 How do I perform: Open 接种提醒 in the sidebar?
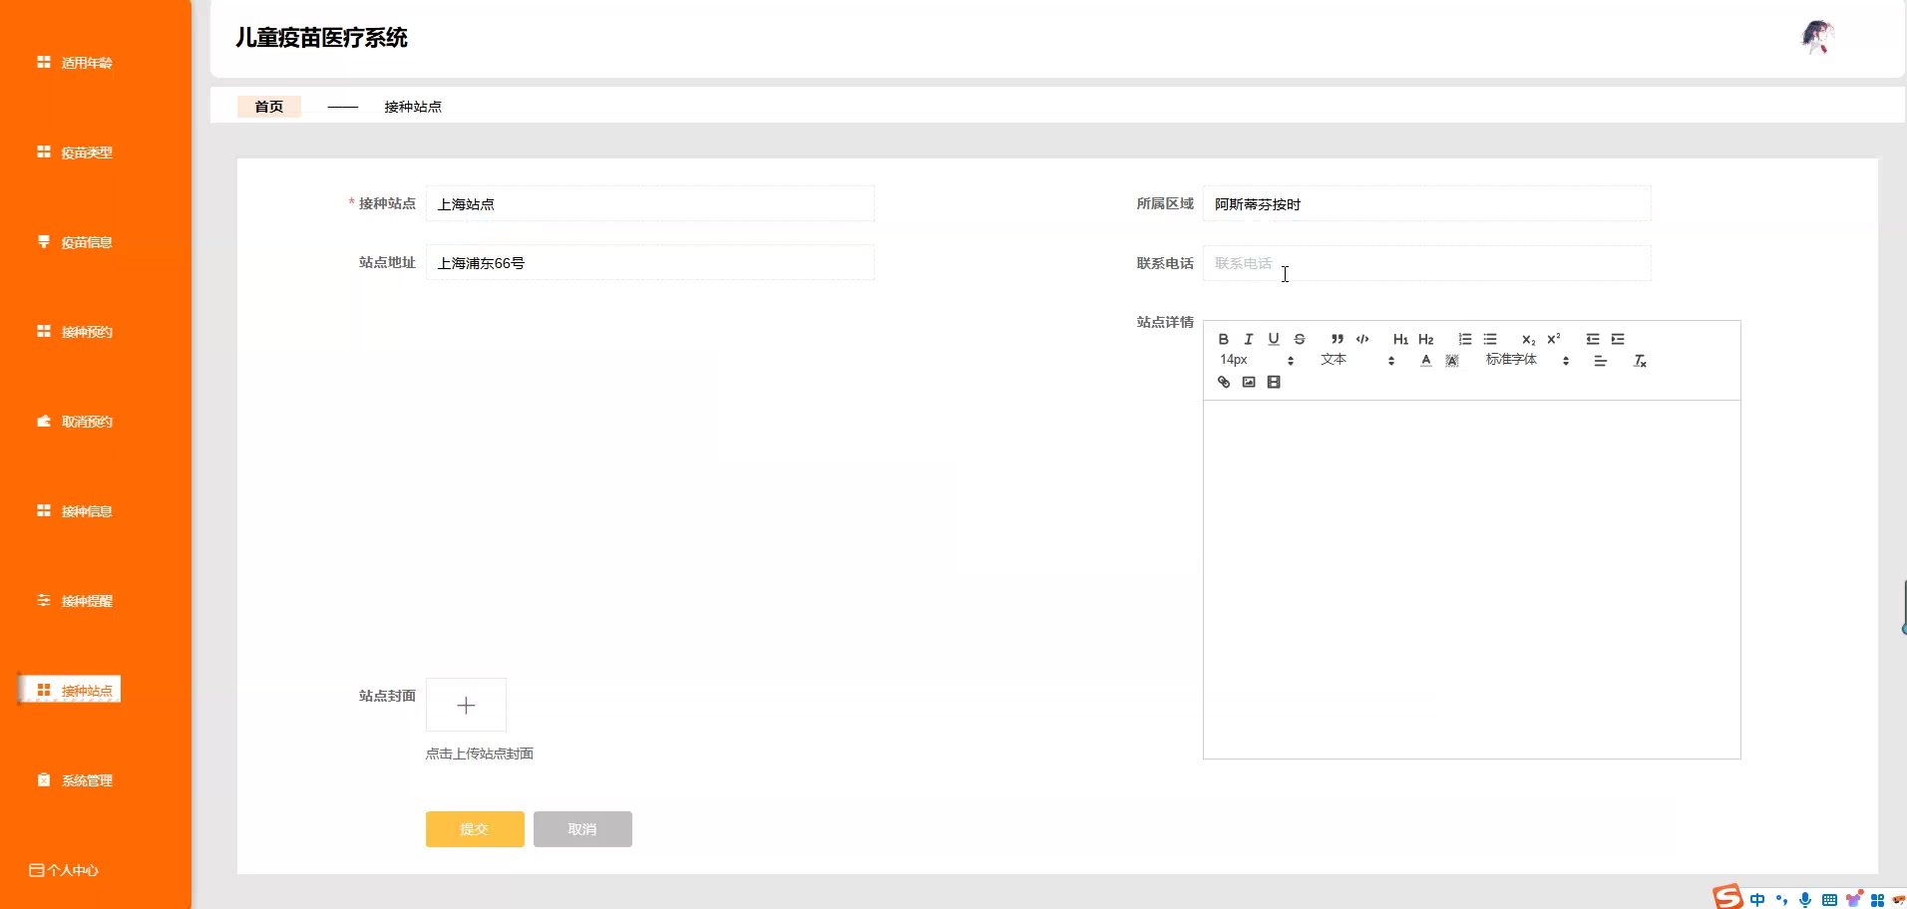click(75, 601)
